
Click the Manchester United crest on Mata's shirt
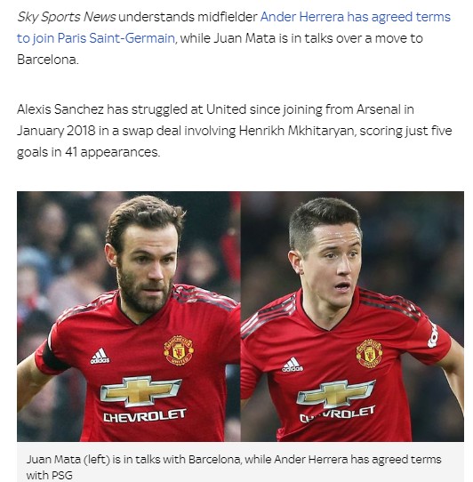179,350
